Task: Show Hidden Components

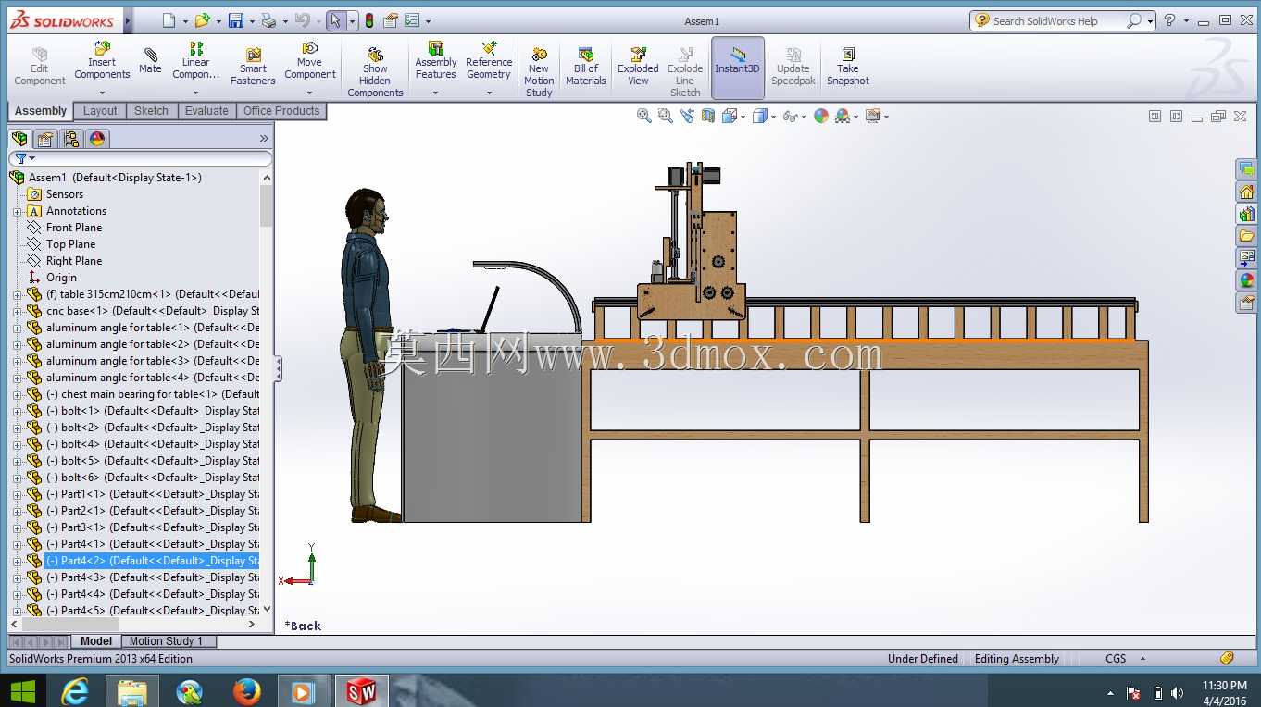Action: [375, 72]
